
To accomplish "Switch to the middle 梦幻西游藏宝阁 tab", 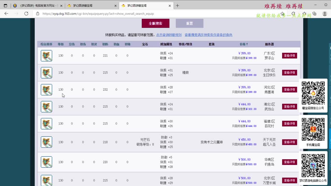I will coord(92,5).
